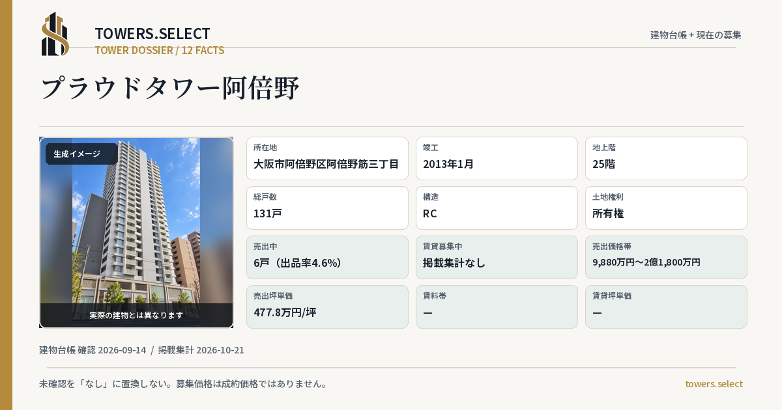Screen dimensions: 782x410
Task: Select the 賃貸募集中 掲載集計なし card
Action: (x=497, y=257)
